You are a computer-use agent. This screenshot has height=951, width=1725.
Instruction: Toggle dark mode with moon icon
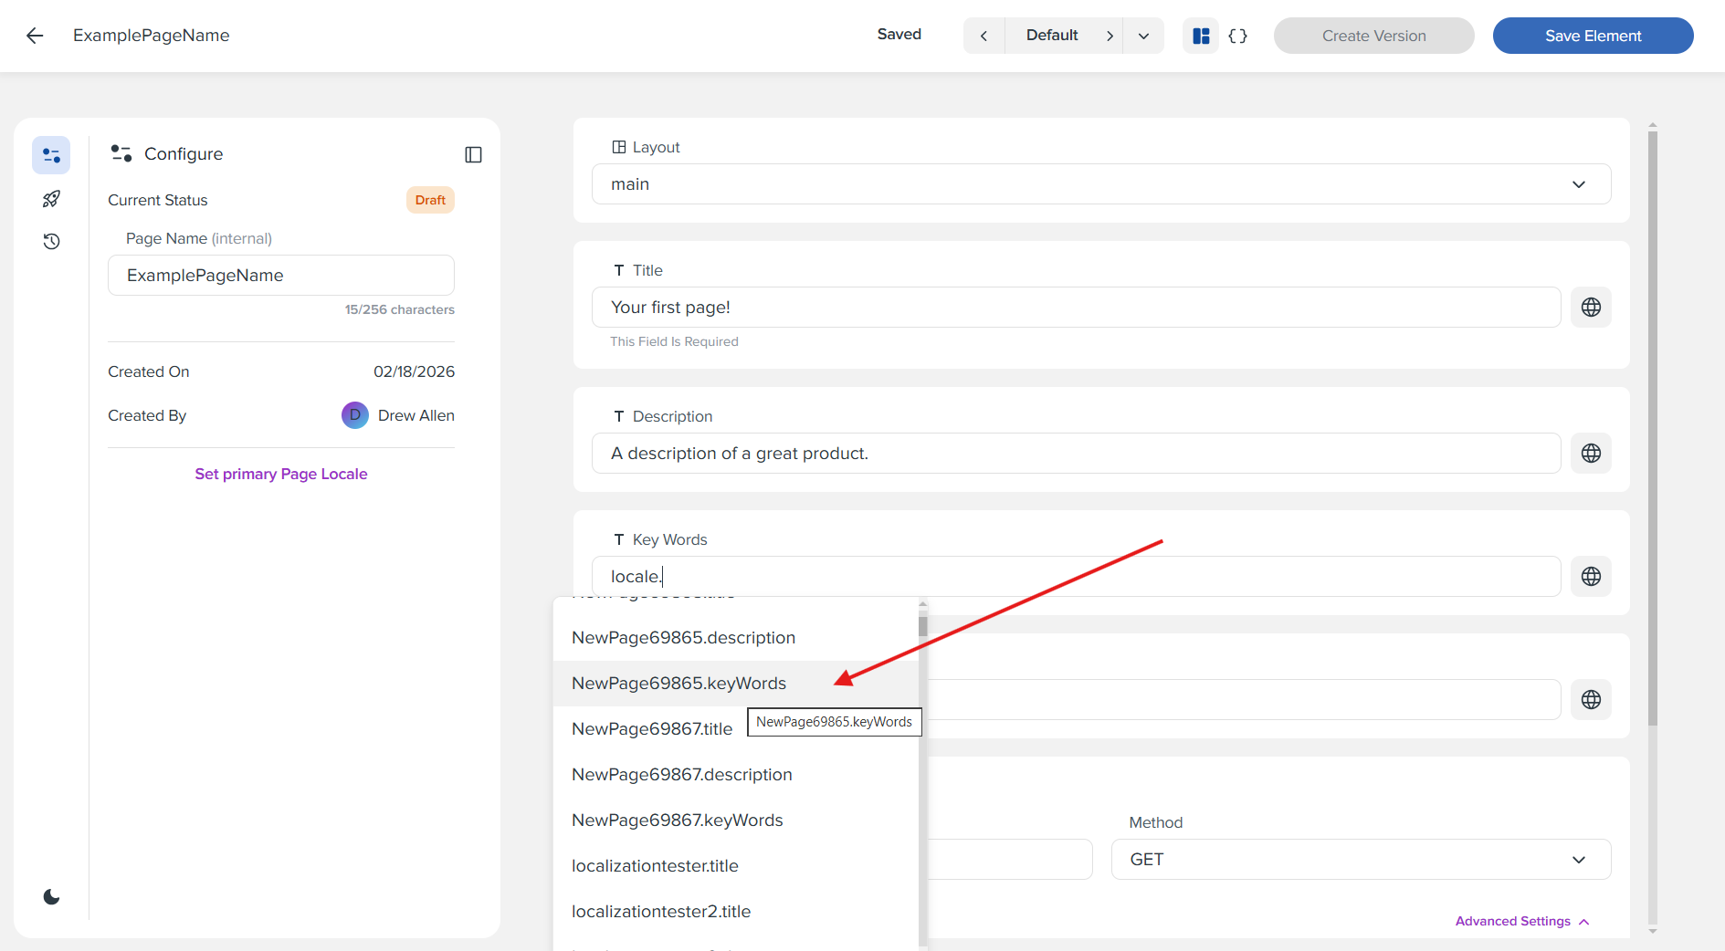51,896
